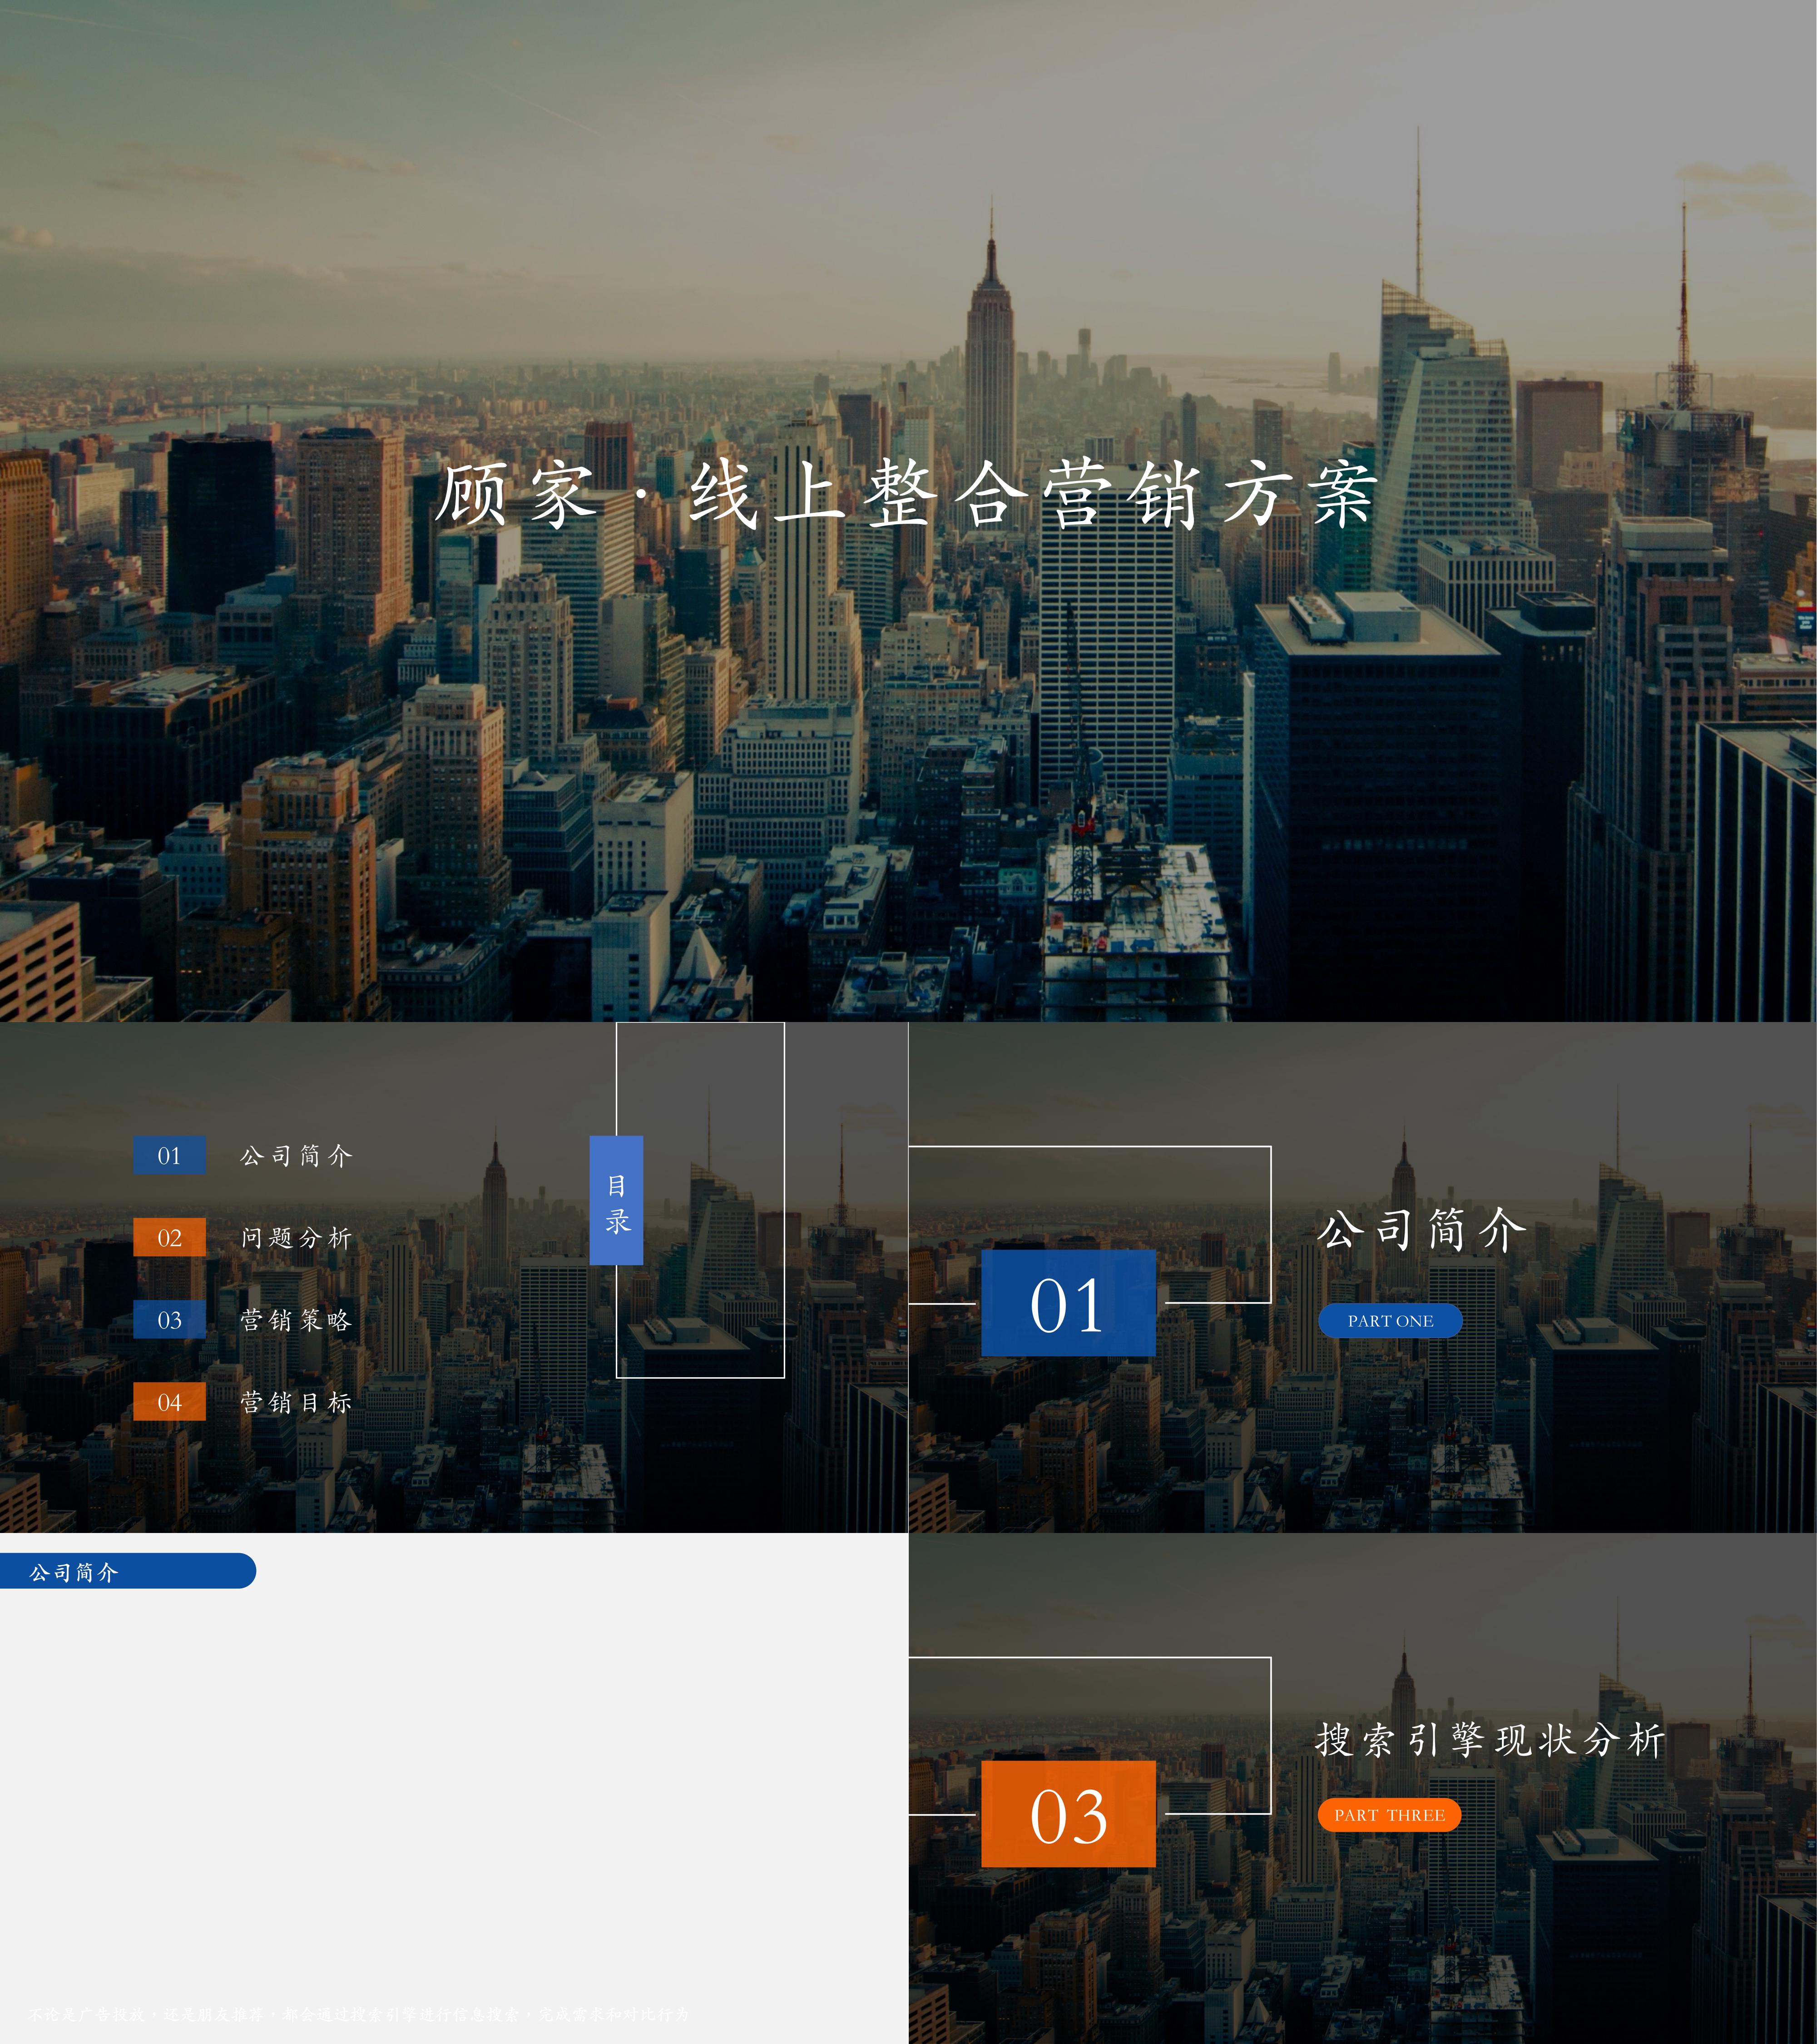
Task: Click the main title 顾家·线上整合营销方案
Action: pos(906,494)
